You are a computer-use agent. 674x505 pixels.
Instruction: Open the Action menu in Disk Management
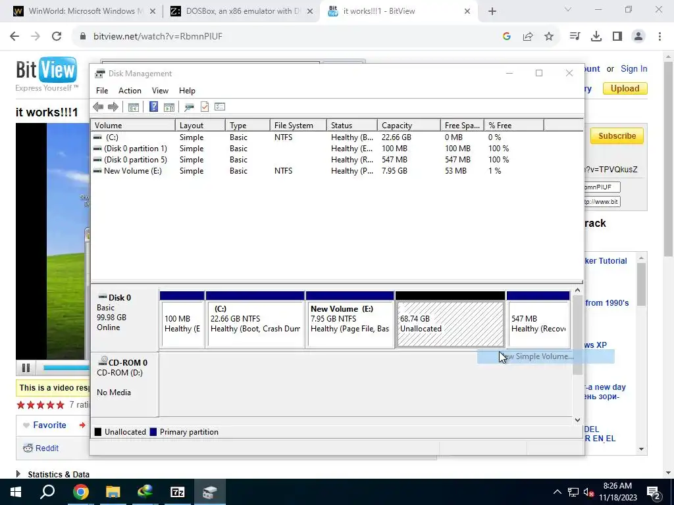pyautogui.click(x=130, y=91)
